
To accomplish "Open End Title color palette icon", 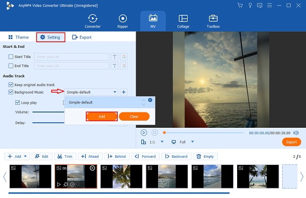I will [124, 66].
